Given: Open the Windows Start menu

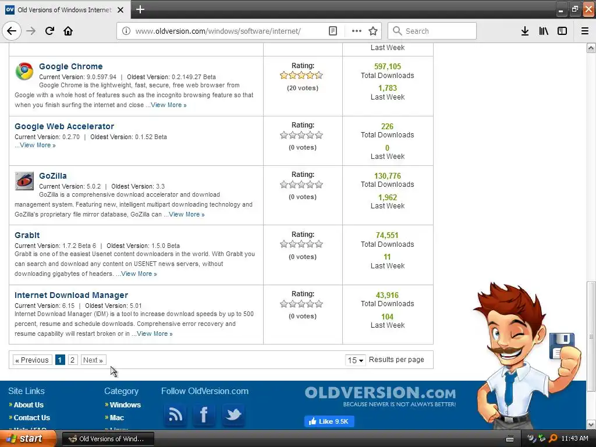Looking at the screenshot, I should click(28, 438).
